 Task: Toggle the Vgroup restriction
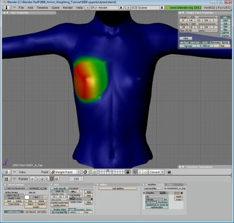coord(188,46)
